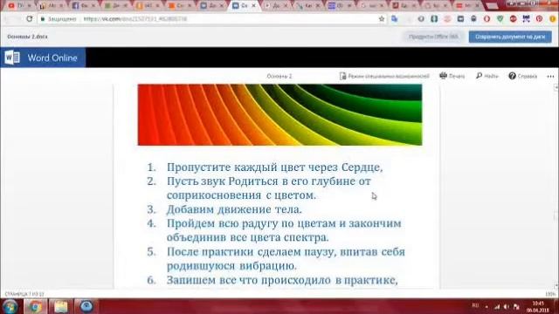Open File Explorer from the taskbar
Image resolution: width=559 pixels, height=314 pixels.
[x=61, y=306]
